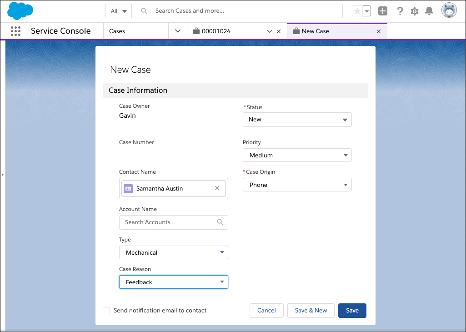Open the notifications bell
This screenshot has width=466, height=332.
point(429,11)
